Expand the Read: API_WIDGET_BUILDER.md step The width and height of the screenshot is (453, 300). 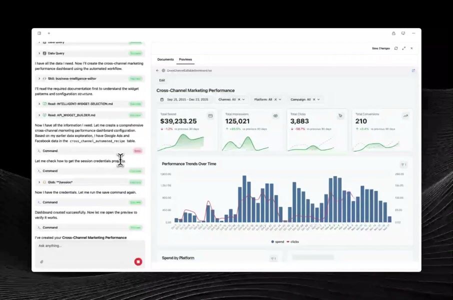click(x=39, y=115)
